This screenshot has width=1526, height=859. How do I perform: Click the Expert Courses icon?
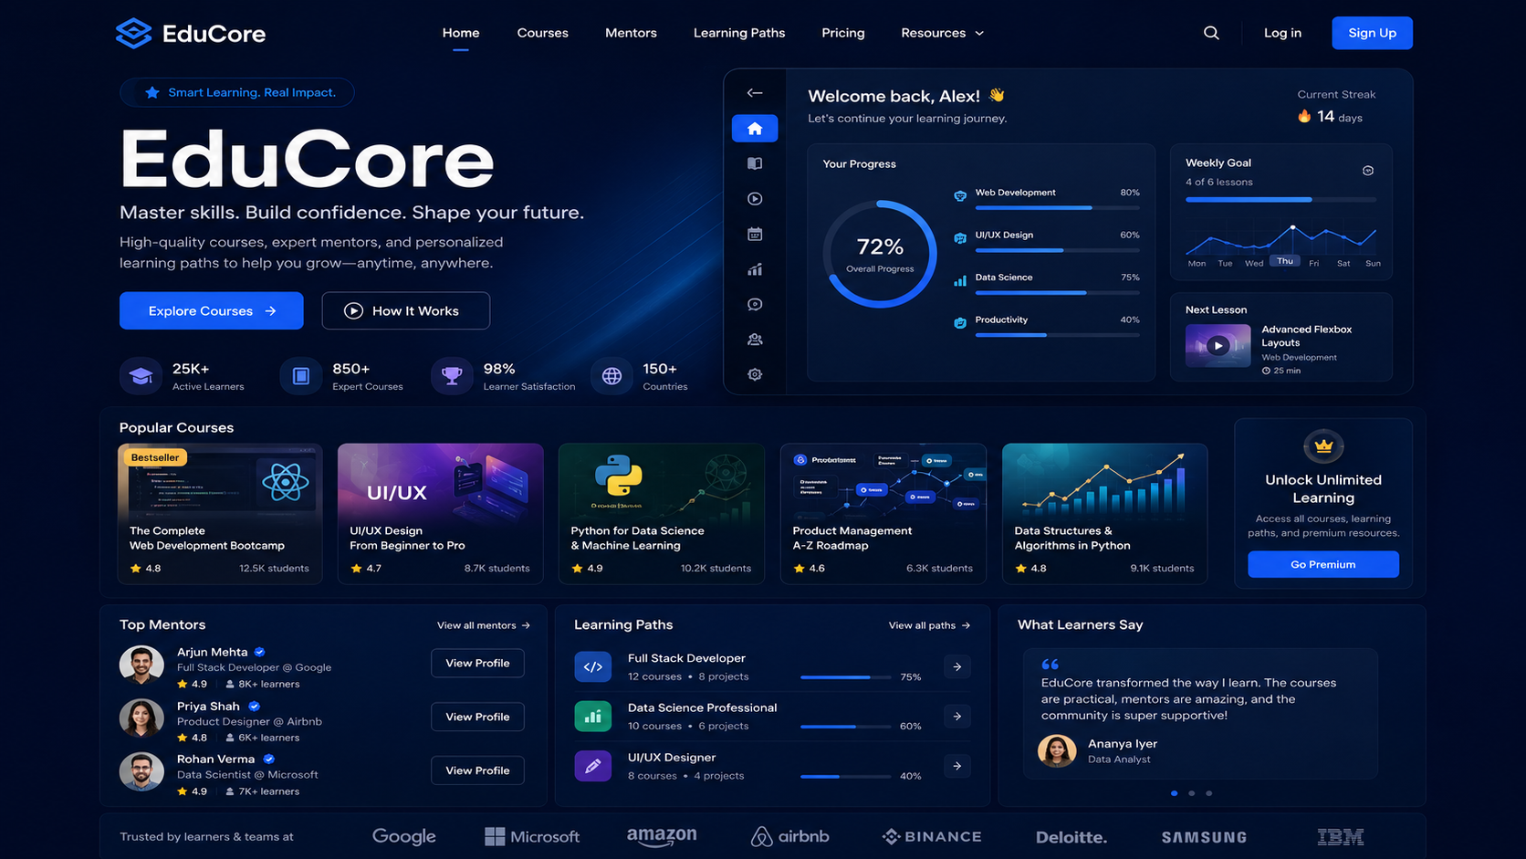pyautogui.click(x=301, y=376)
